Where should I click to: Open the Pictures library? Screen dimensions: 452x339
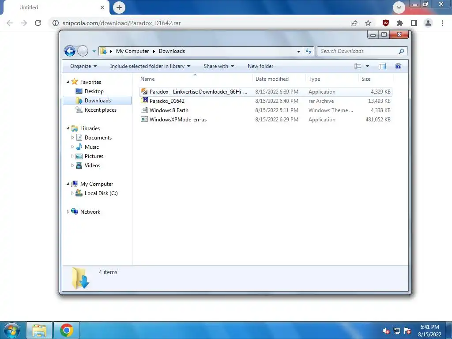pos(94,156)
